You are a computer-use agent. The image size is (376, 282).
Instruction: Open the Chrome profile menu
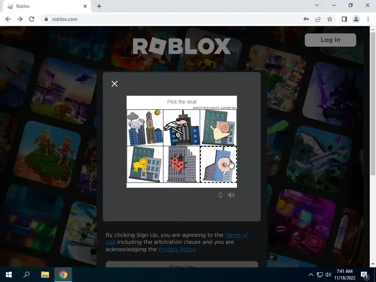(x=356, y=19)
